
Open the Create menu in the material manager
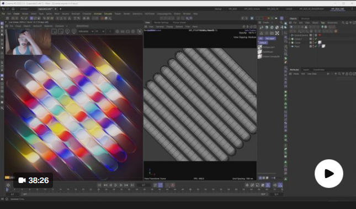tap(266, 23)
